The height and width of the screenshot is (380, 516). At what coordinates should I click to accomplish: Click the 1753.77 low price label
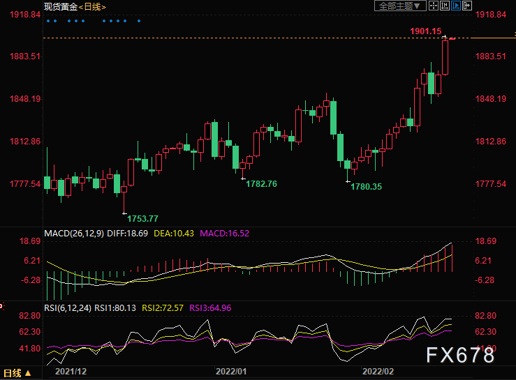click(142, 219)
